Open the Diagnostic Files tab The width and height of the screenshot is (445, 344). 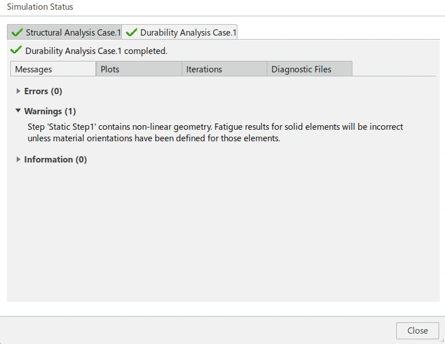point(310,69)
